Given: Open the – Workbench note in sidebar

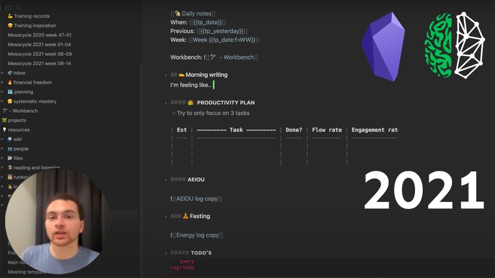Looking at the screenshot, I should point(20,111).
